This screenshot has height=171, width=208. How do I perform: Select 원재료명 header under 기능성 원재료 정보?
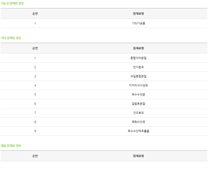click(x=138, y=14)
